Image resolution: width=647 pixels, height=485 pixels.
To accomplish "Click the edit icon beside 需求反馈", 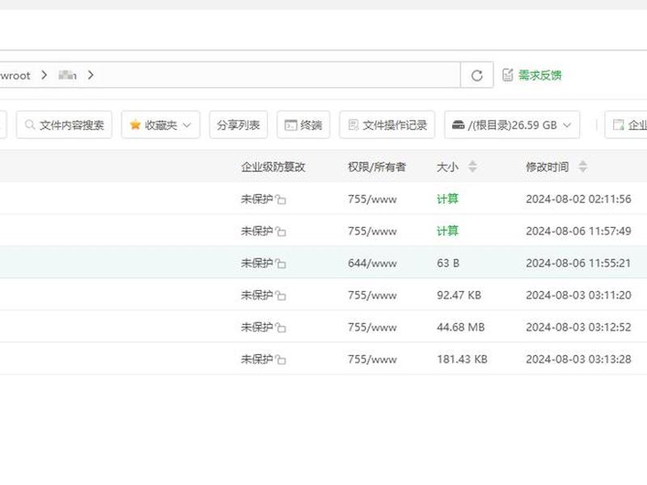I will [x=508, y=75].
